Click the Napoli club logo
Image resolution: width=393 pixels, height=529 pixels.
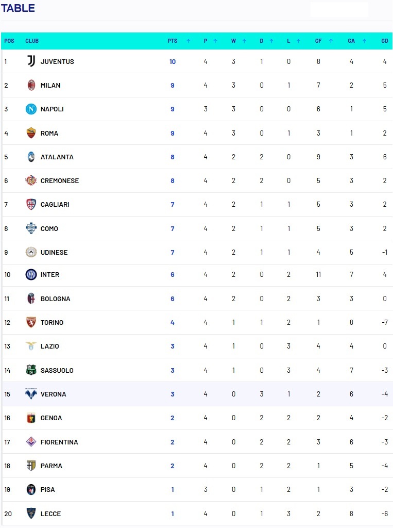[31, 109]
